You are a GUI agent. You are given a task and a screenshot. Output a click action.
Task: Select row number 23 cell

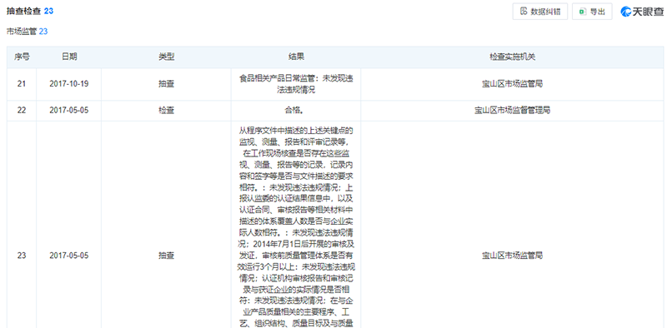22,256
